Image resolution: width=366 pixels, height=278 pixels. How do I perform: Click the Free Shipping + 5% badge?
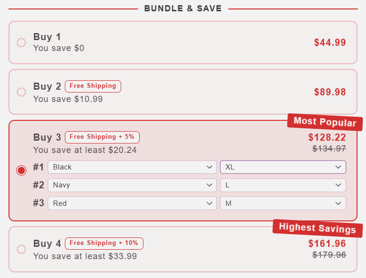click(x=102, y=137)
